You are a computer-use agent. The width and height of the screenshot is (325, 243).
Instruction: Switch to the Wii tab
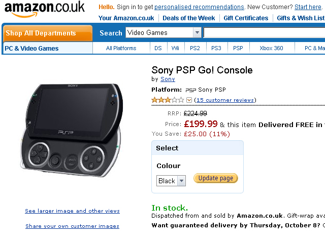click(x=175, y=49)
